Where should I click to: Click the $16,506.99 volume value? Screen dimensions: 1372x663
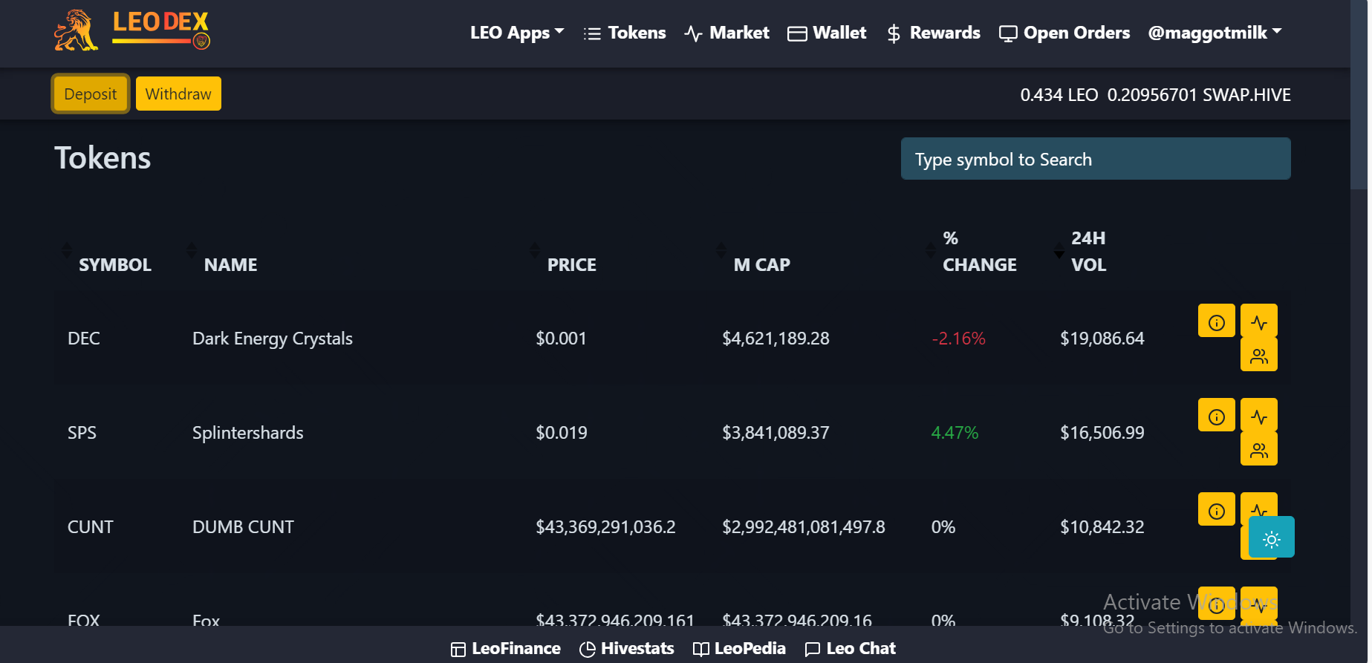click(1102, 433)
